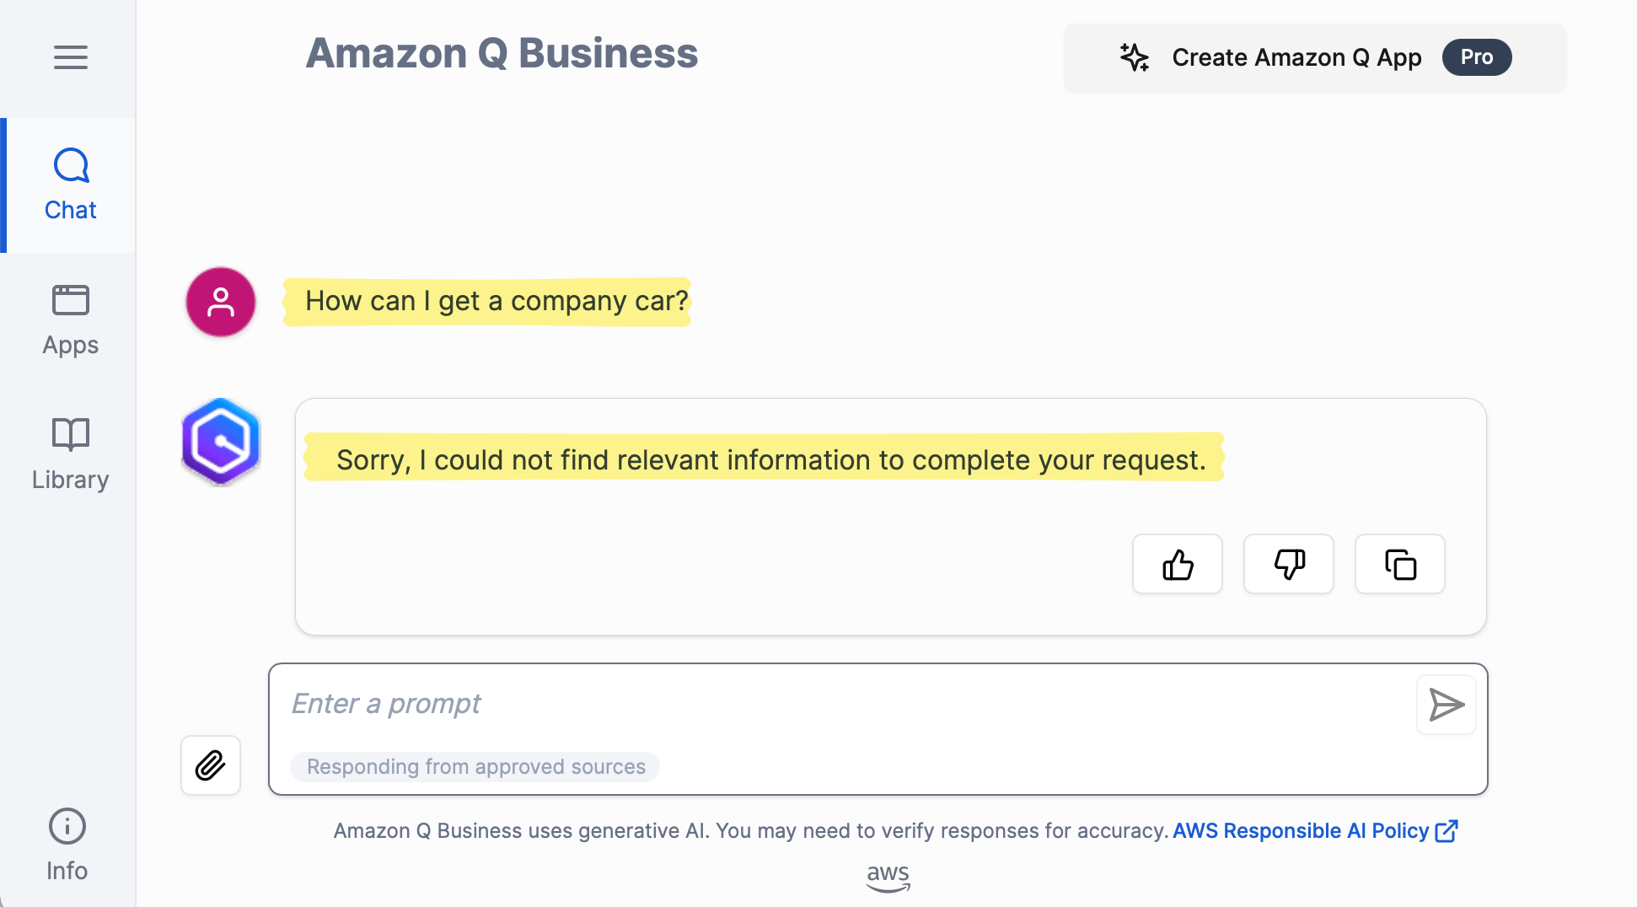Click the paperclip attachment icon

210,765
